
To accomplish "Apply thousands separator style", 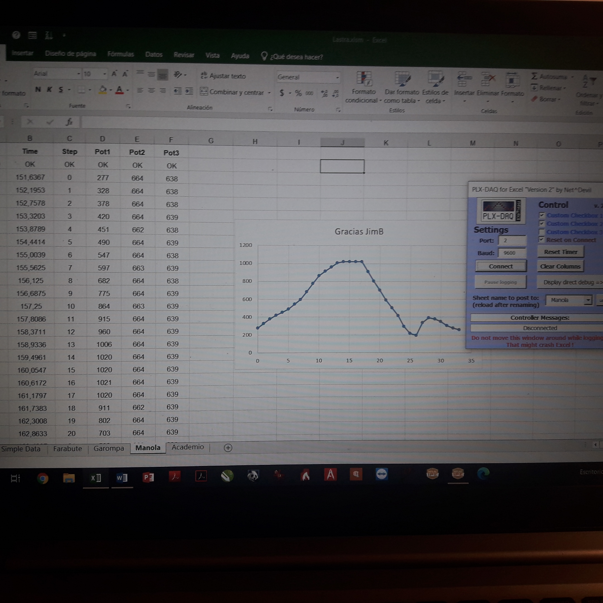I will (309, 93).
